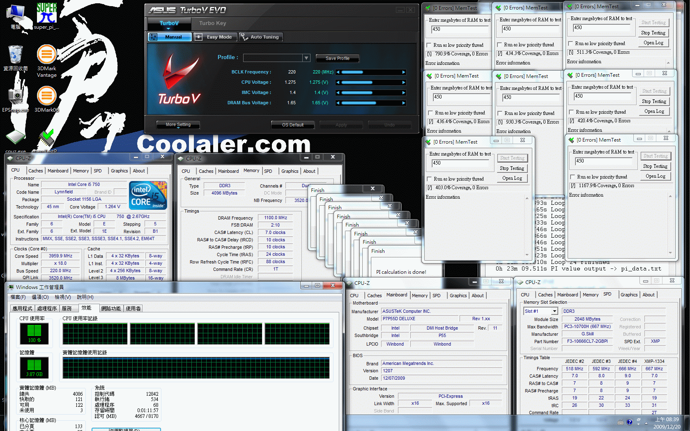690x431 pixels.
Task: Toggle low priority thread in MemTest at 436.4% coverage
Action: click(430, 113)
